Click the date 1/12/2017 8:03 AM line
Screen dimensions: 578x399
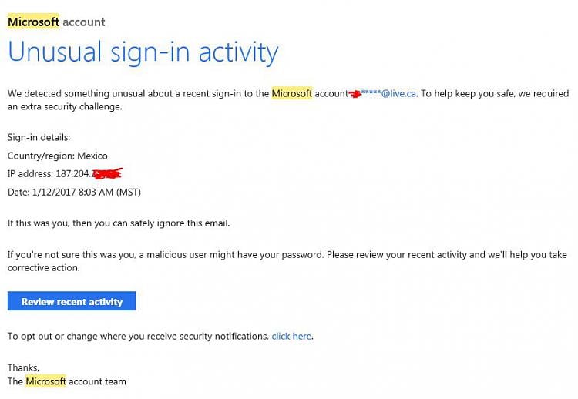pyautogui.click(x=74, y=192)
